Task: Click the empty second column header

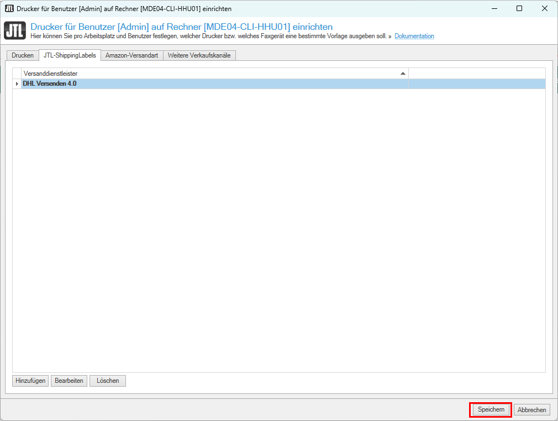Action: pos(476,74)
